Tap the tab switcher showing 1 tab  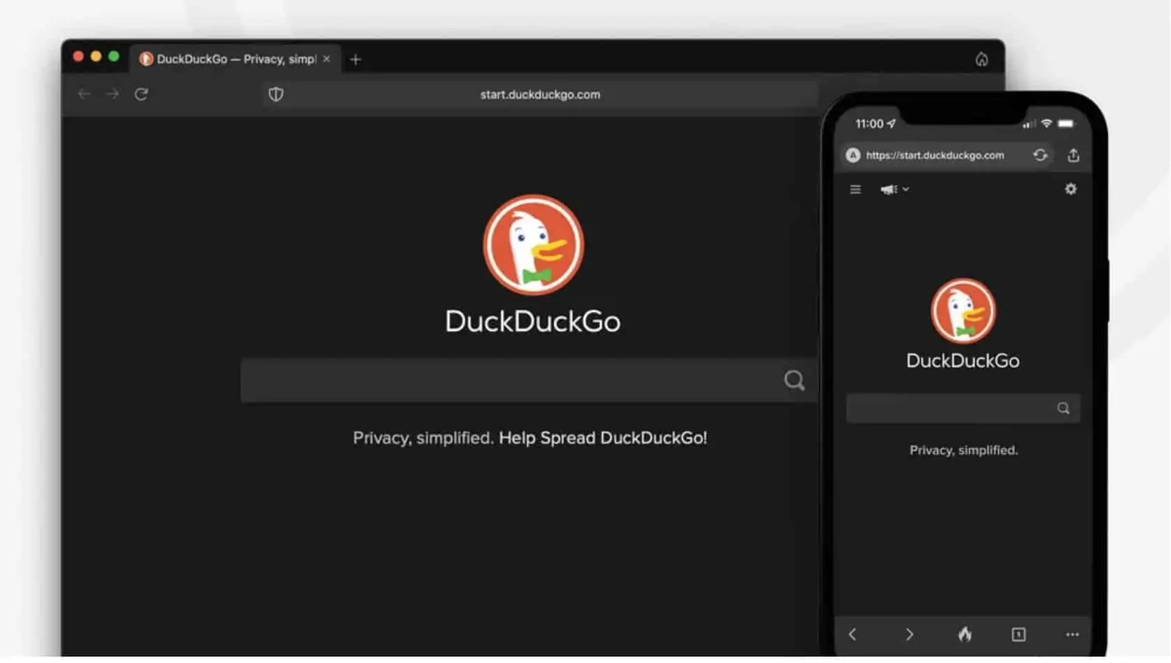coord(1019,634)
